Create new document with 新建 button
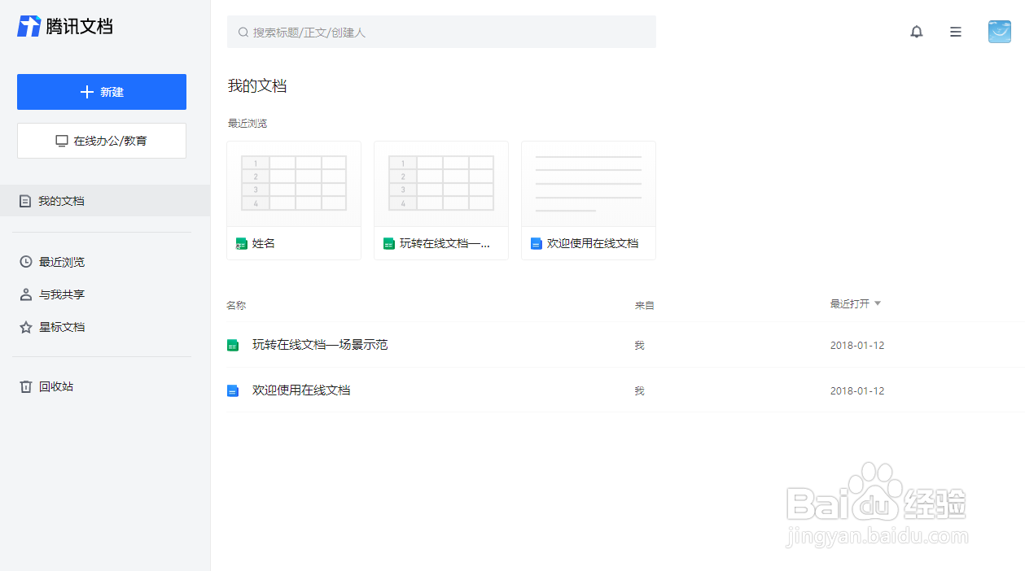Viewport: 1025px width, 571px height. (102, 92)
